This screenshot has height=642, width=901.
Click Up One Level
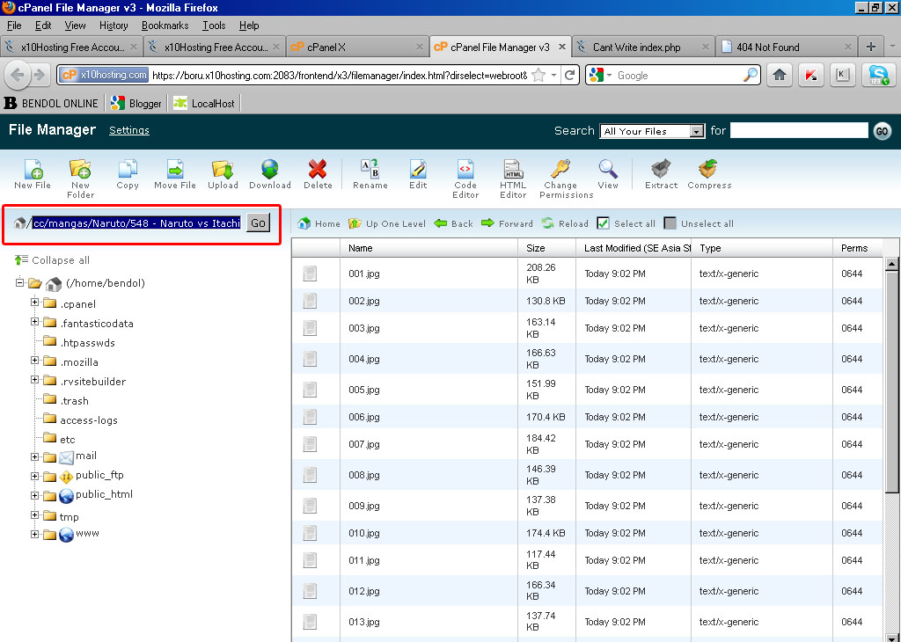click(387, 223)
